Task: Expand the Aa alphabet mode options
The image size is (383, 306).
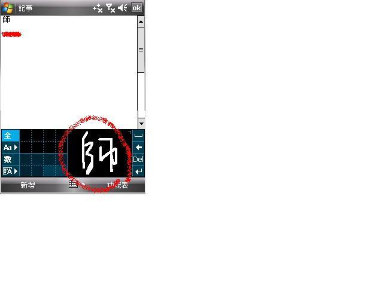Action: (x=10, y=148)
